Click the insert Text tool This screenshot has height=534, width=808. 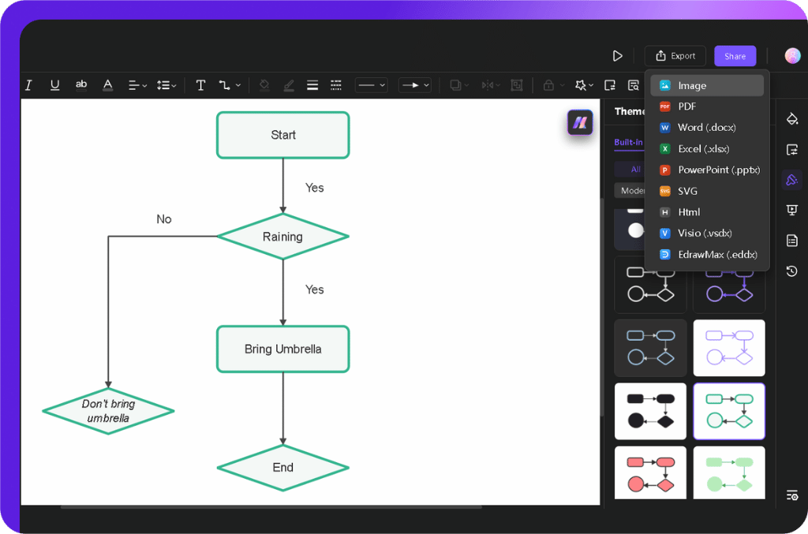click(x=200, y=84)
